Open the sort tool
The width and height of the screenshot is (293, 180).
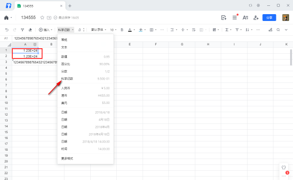click(248, 30)
